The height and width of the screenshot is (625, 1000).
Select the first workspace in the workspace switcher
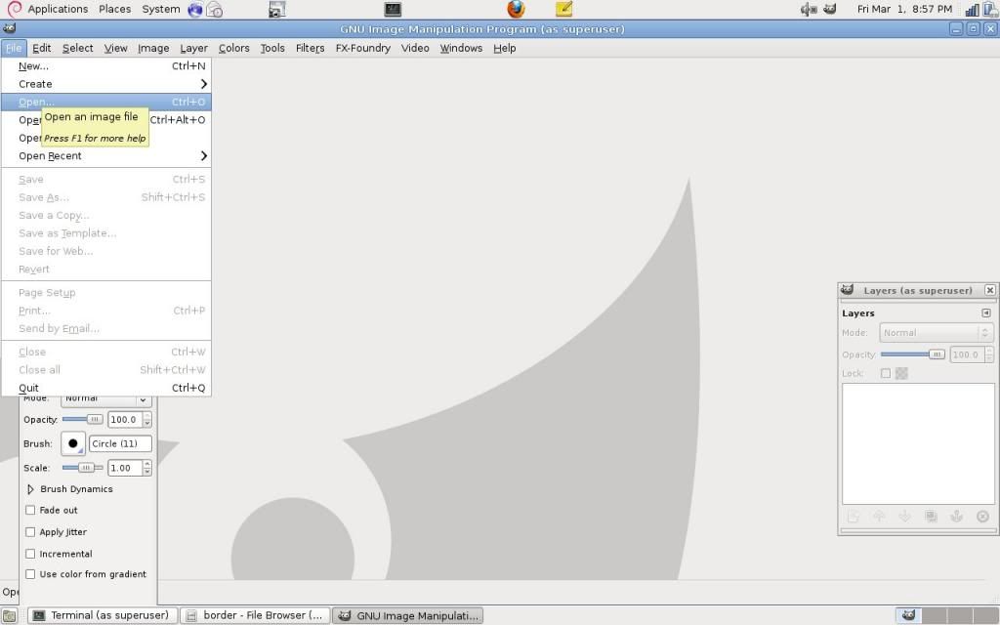click(x=909, y=615)
